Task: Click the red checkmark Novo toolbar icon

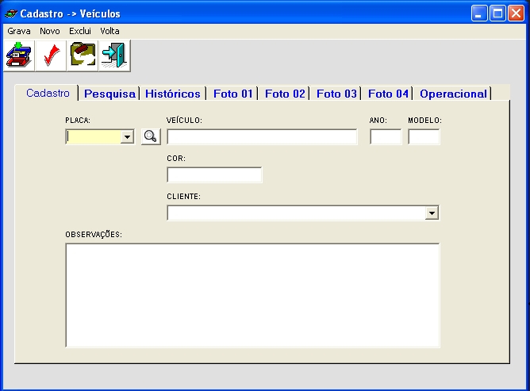Action: pyautogui.click(x=50, y=56)
